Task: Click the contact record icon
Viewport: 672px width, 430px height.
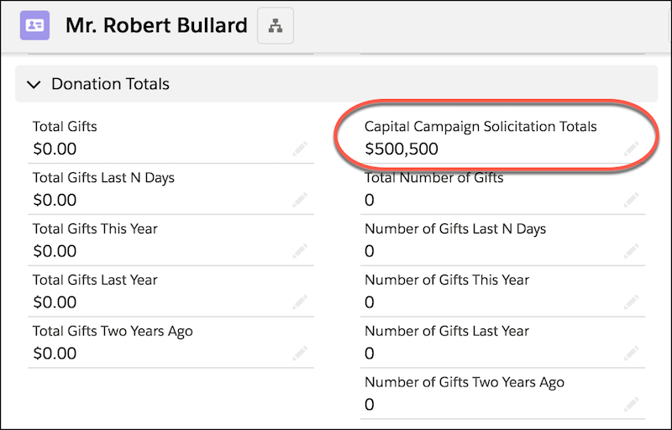Action: click(34, 26)
